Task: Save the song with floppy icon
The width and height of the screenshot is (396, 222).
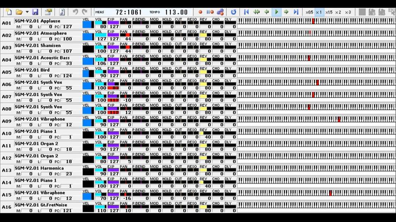Action: coord(35,12)
